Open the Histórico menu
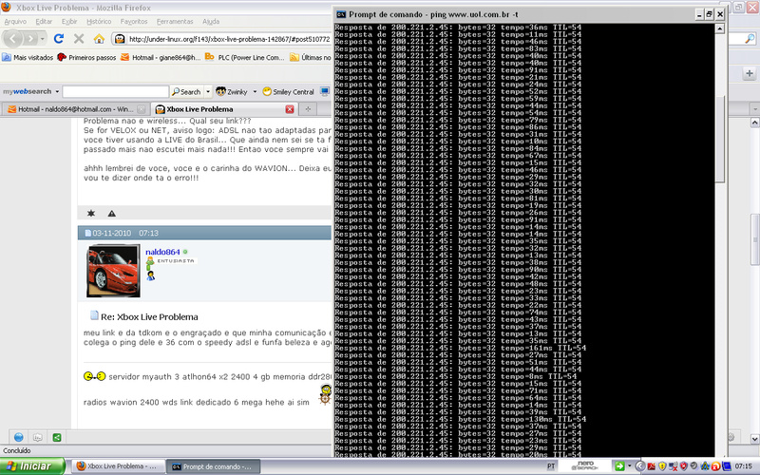This screenshot has height=475, width=760. pos(99,21)
